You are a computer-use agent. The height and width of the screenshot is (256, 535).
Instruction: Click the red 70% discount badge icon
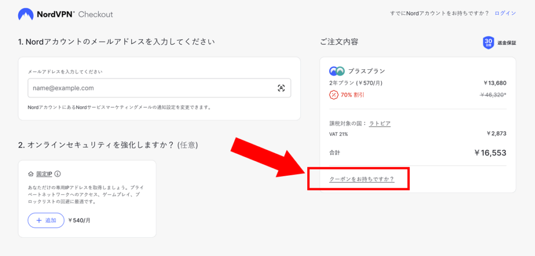click(x=333, y=95)
